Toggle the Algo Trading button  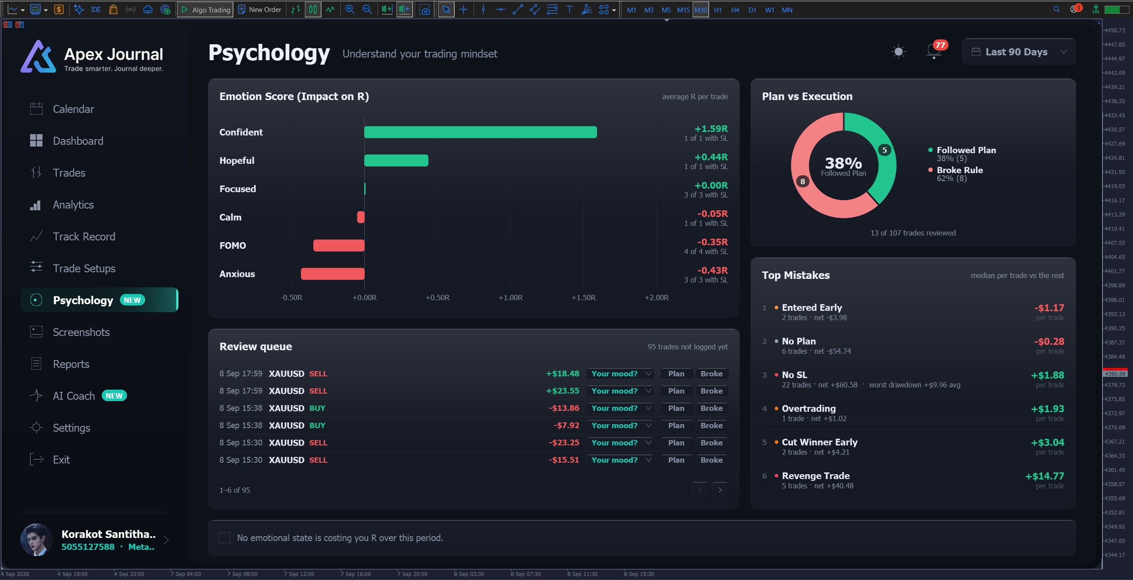(205, 9)
